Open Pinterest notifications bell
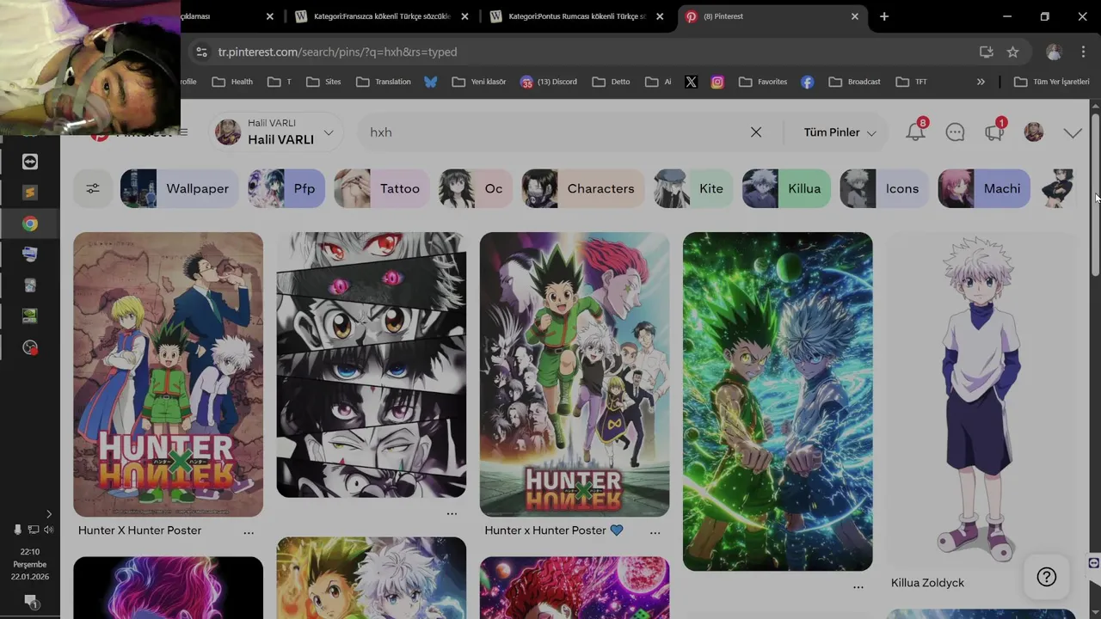 click(x=916, y=132)
